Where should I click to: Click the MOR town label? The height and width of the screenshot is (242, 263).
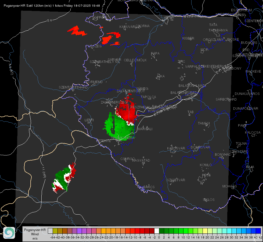point(205,49)
